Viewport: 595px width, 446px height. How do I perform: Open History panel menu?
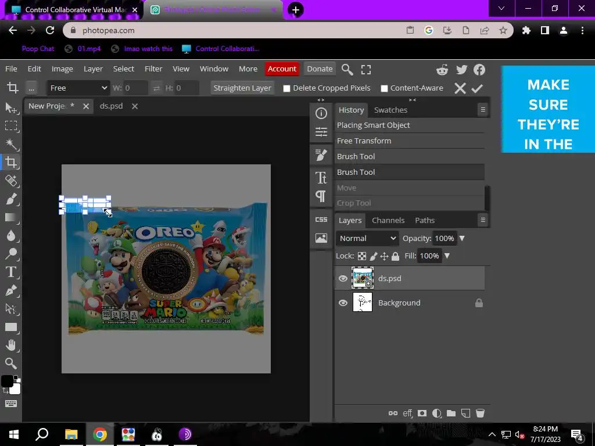483,110
